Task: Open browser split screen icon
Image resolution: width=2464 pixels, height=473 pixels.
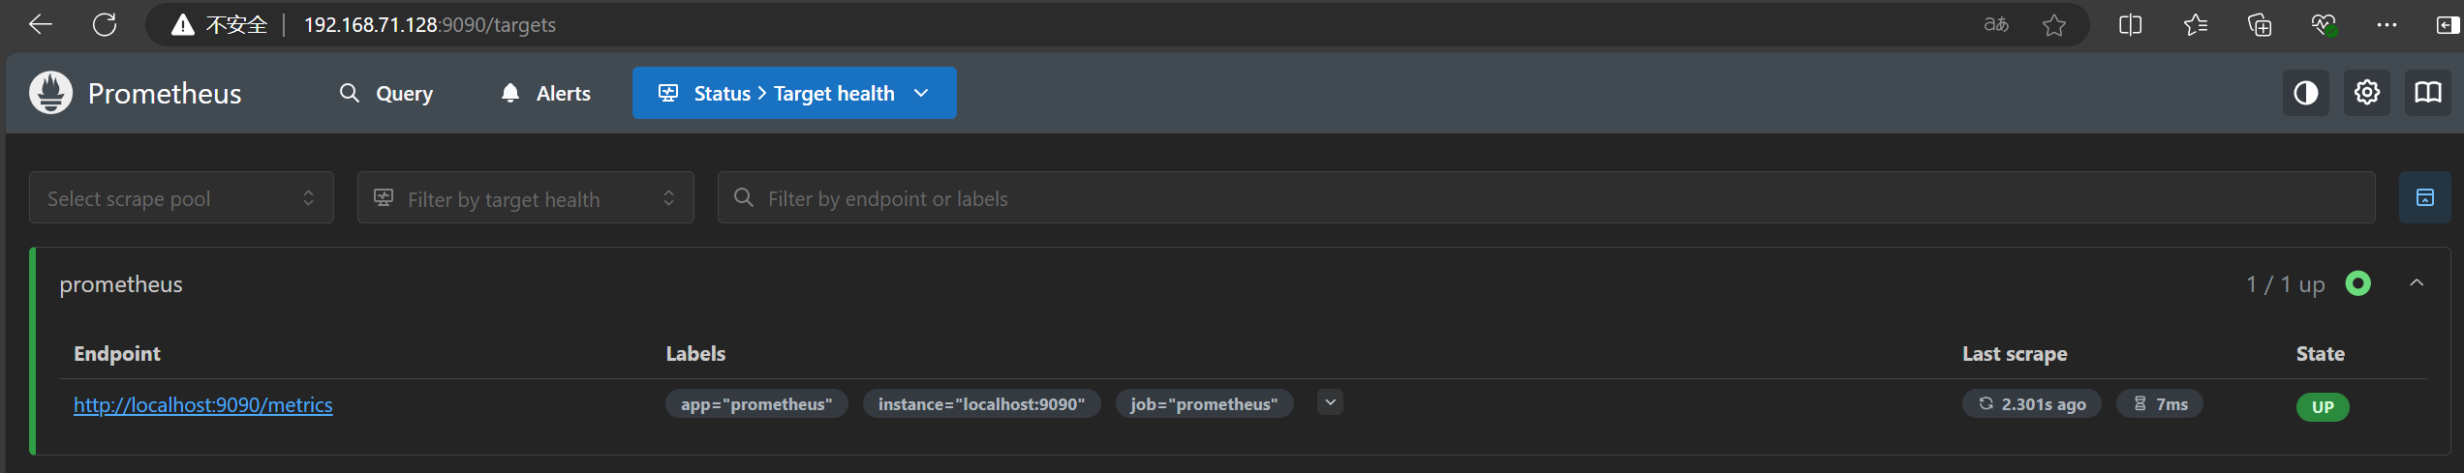Action: [x=2130, y=25]
